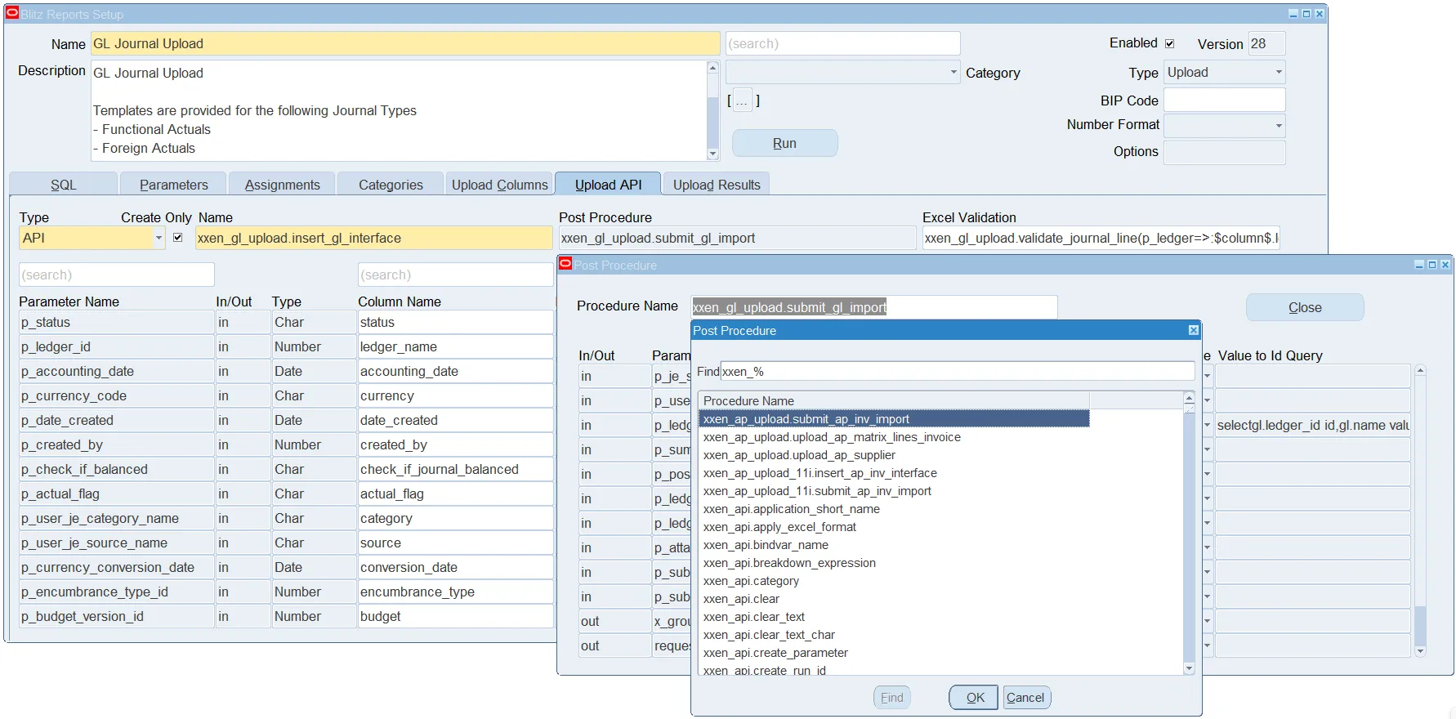
Task: Open the API Type dropdown
Action: point(159,239)
